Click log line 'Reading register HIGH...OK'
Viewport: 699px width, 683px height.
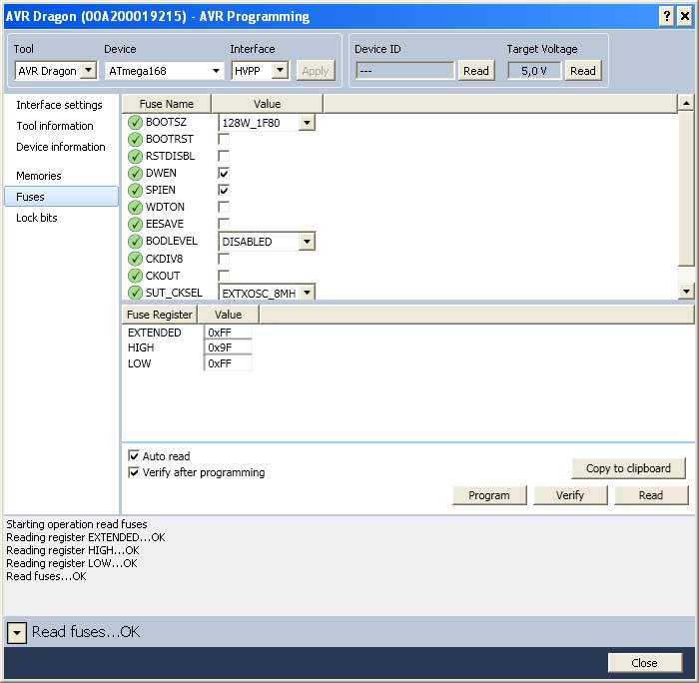point(73,550)
